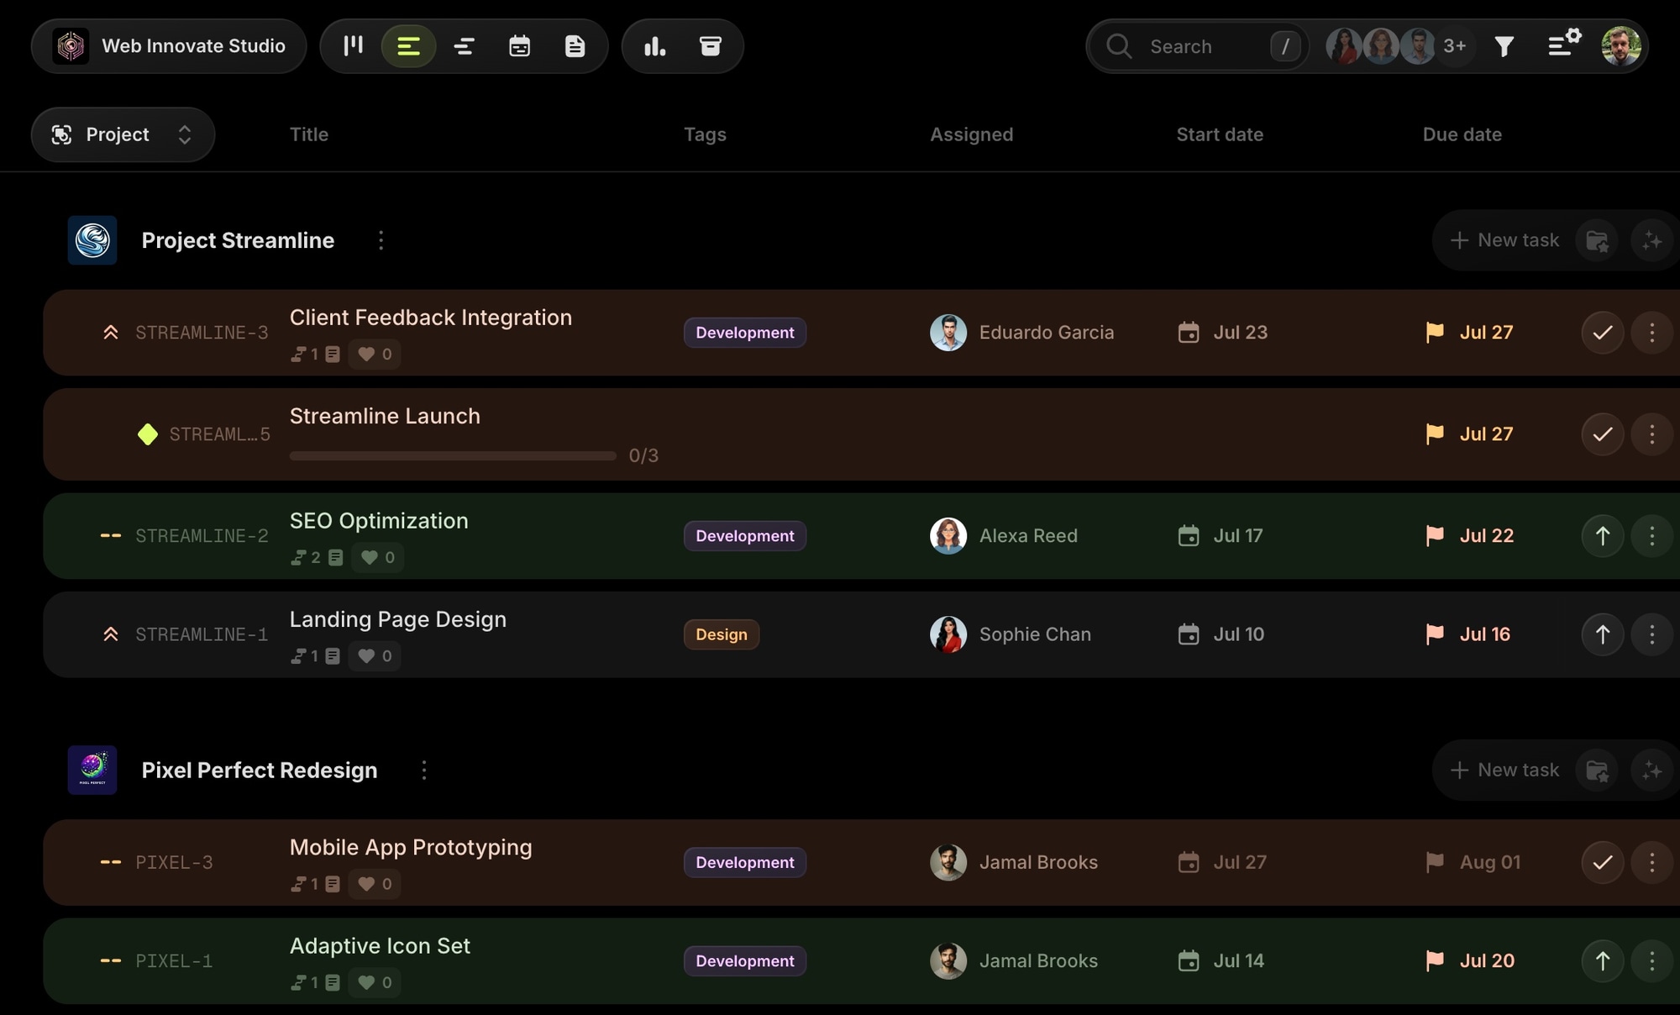Image resolution: width=1680 pixels, height=1015 pixels.
Task: Click the Web Innovate Studio workspace button
Action: point(169,45)
